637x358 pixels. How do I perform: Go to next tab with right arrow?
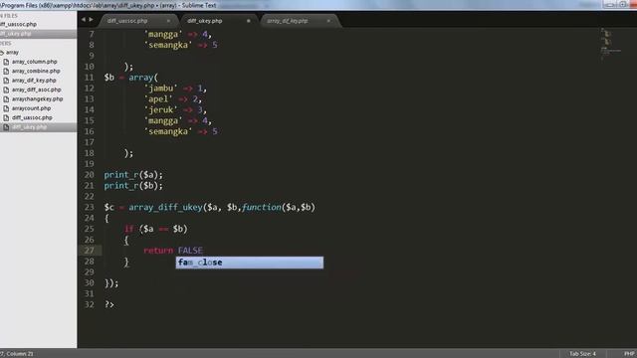pos(91,20)
